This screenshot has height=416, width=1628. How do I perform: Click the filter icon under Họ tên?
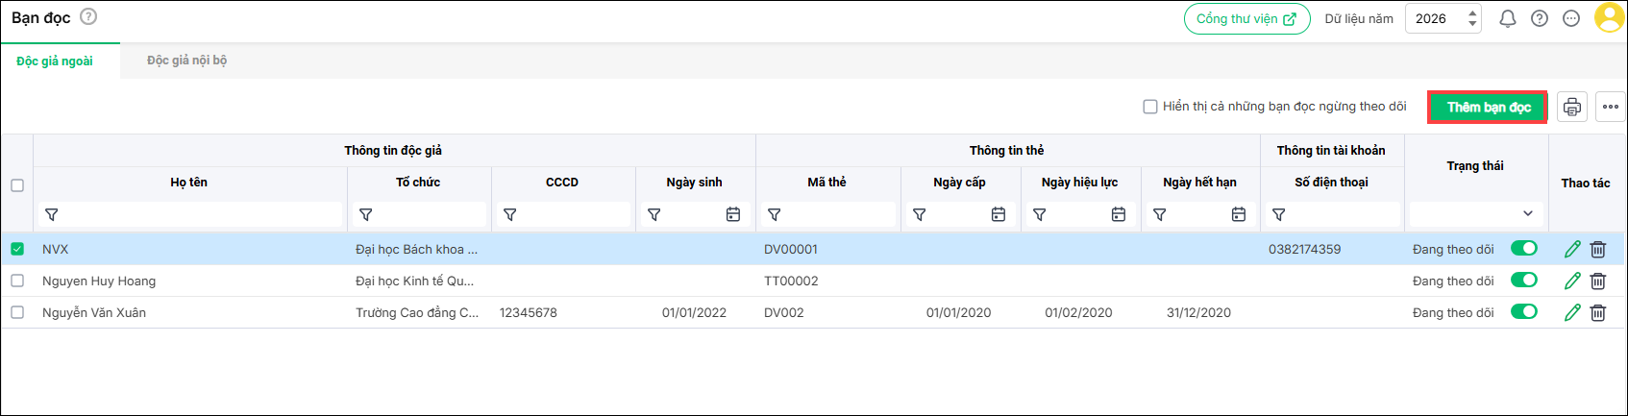(x=52, y=215)
